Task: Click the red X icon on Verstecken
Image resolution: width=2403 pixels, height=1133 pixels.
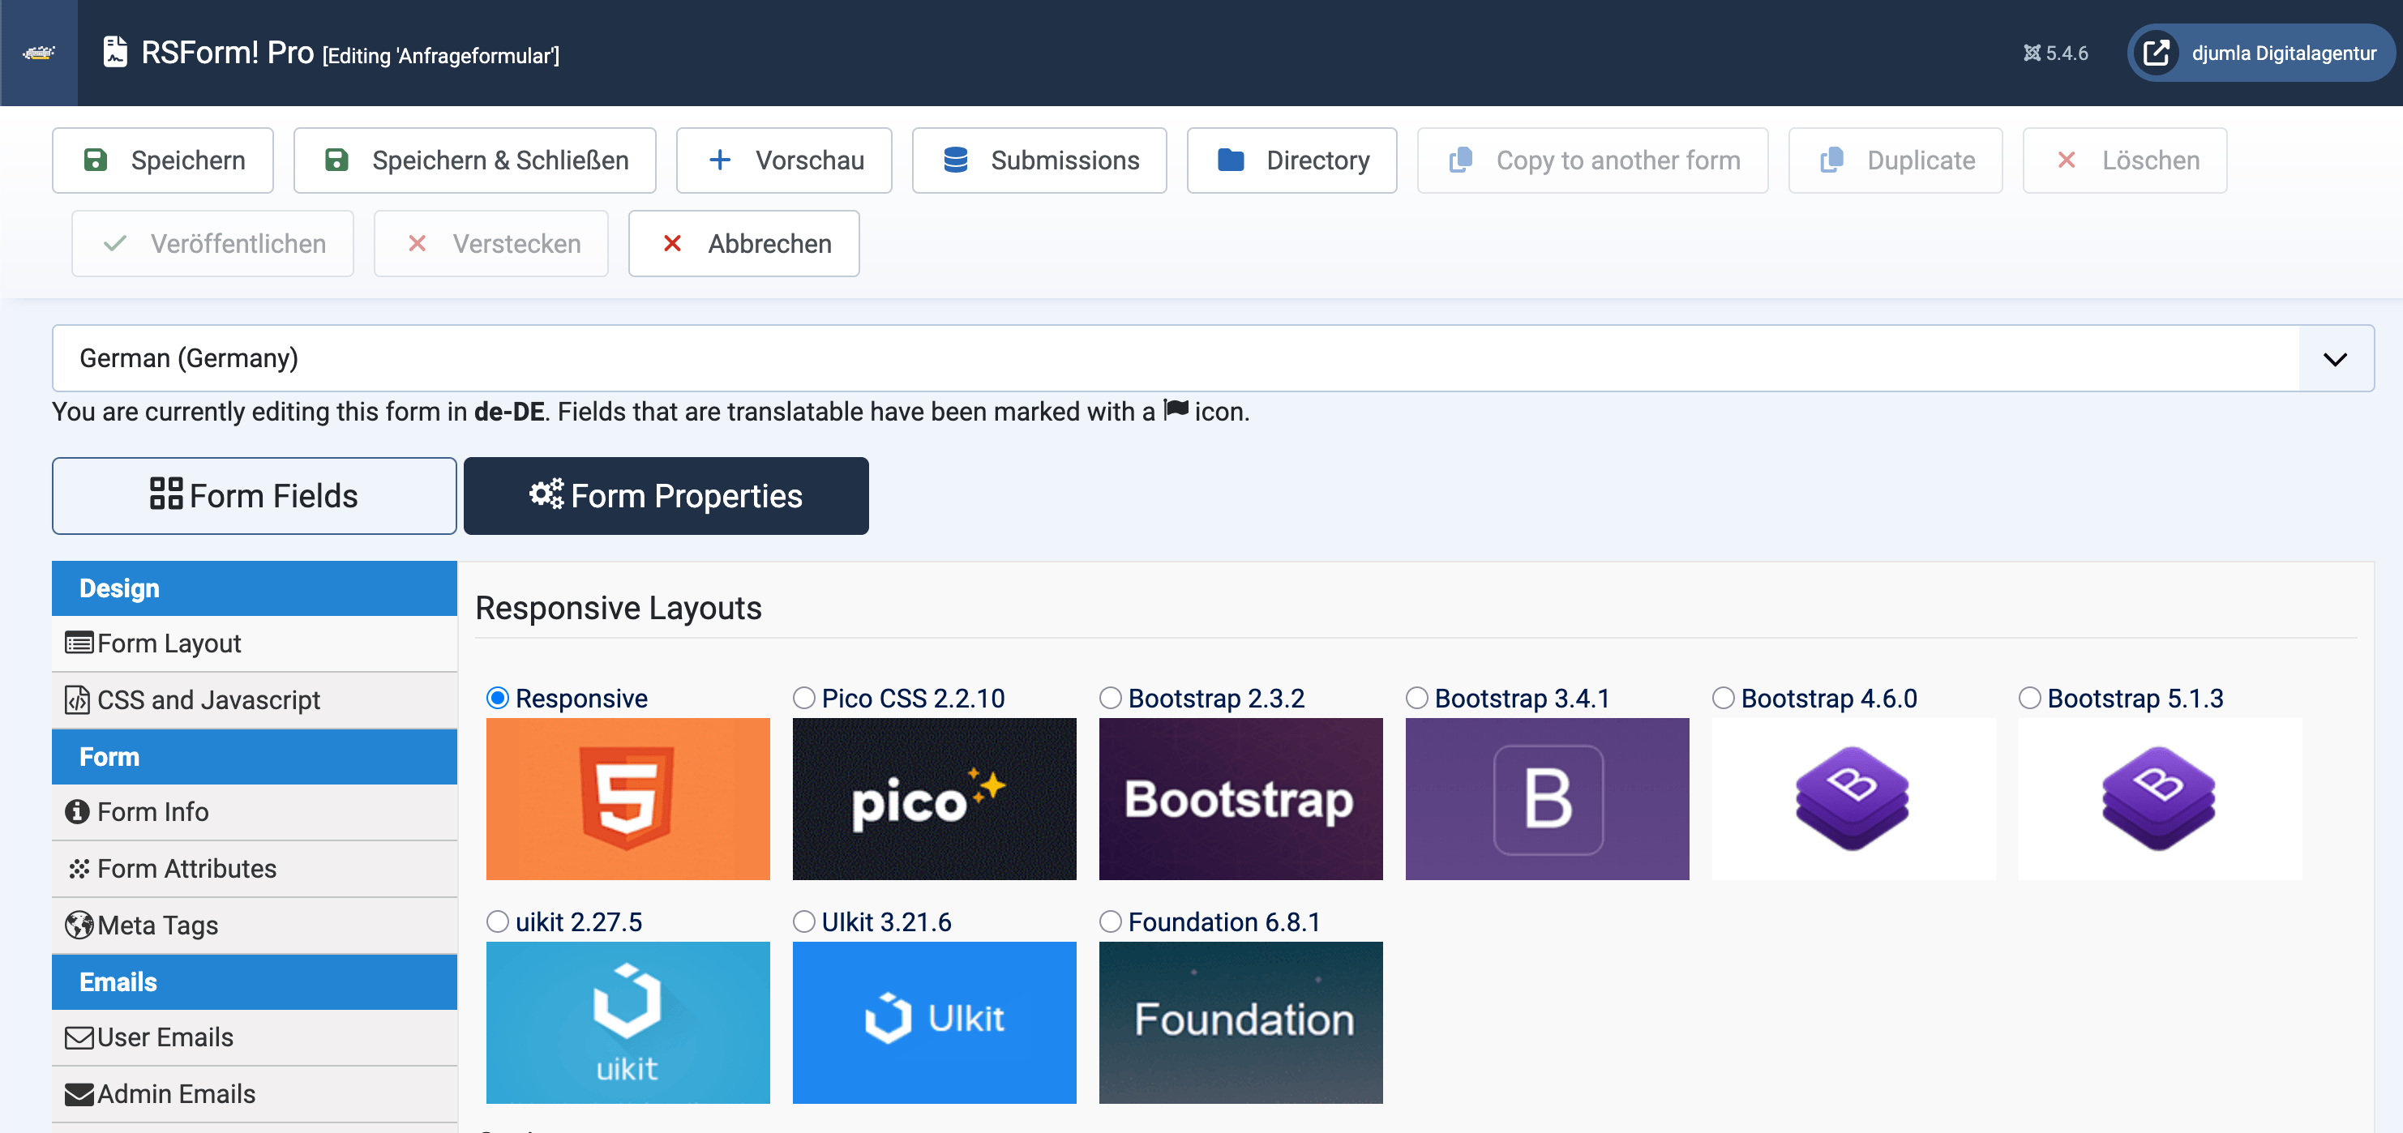Action: 417,243
